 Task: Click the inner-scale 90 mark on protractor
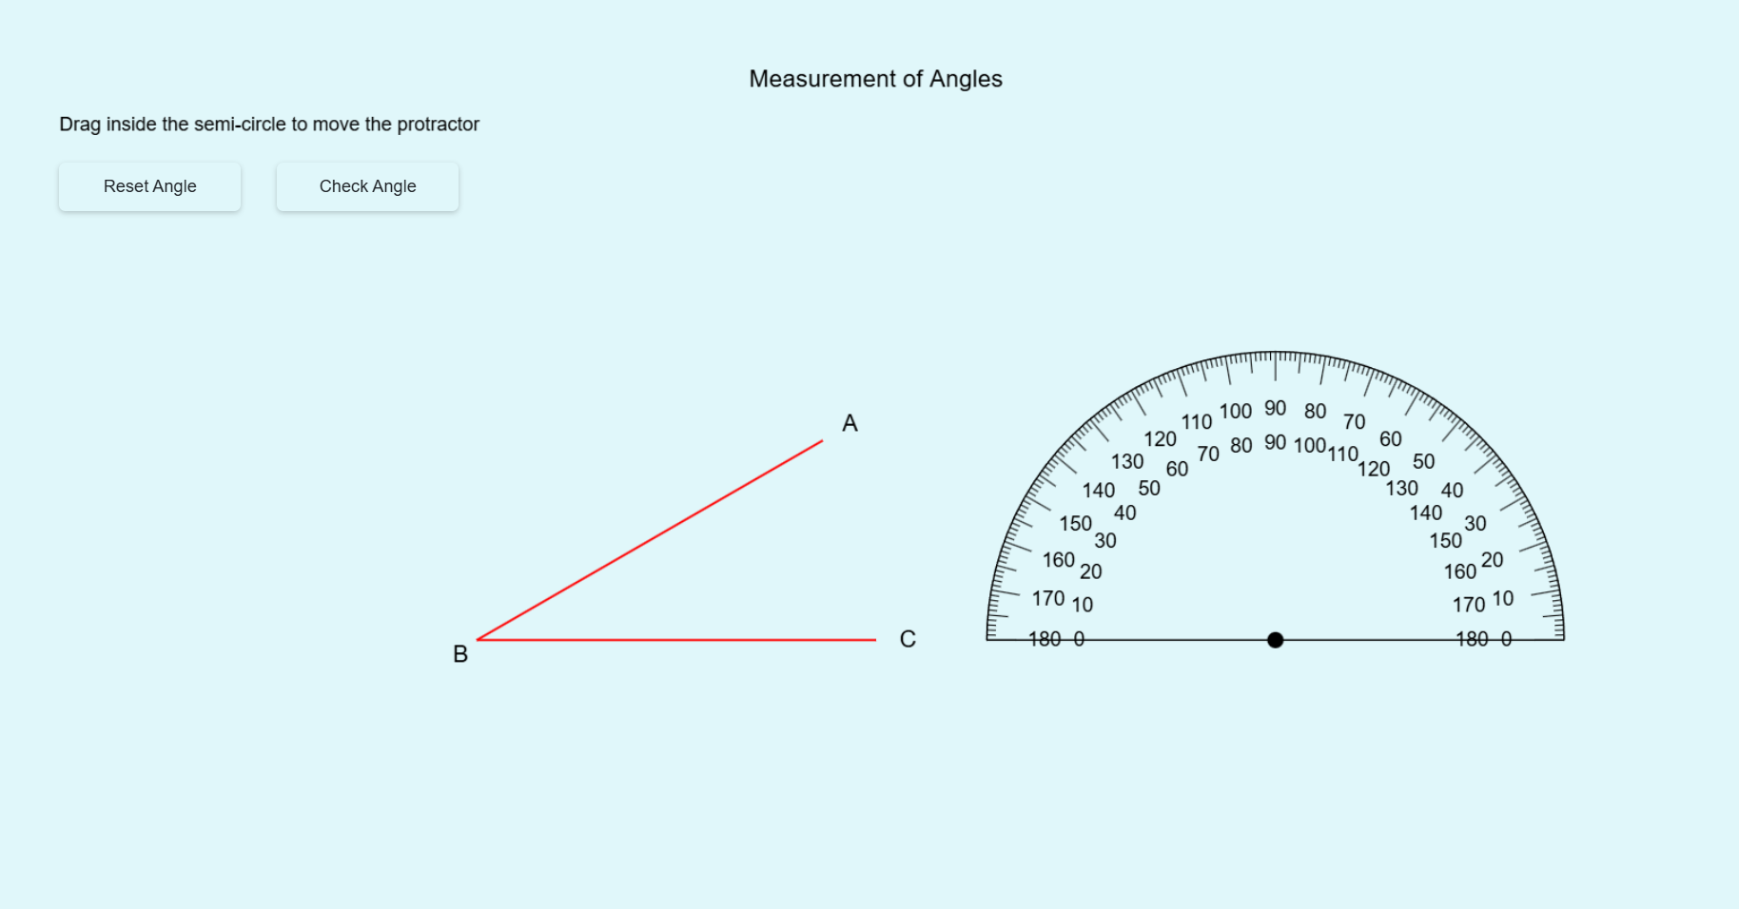(1275, 442)
